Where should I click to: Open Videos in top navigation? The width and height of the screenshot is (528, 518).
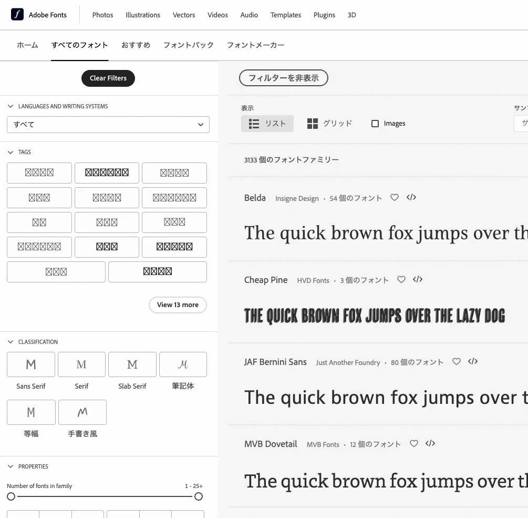point(218,15)
